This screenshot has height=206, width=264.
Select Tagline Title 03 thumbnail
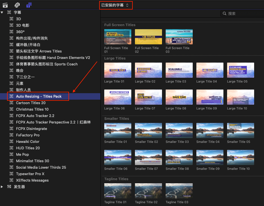[x=179, y=191]
